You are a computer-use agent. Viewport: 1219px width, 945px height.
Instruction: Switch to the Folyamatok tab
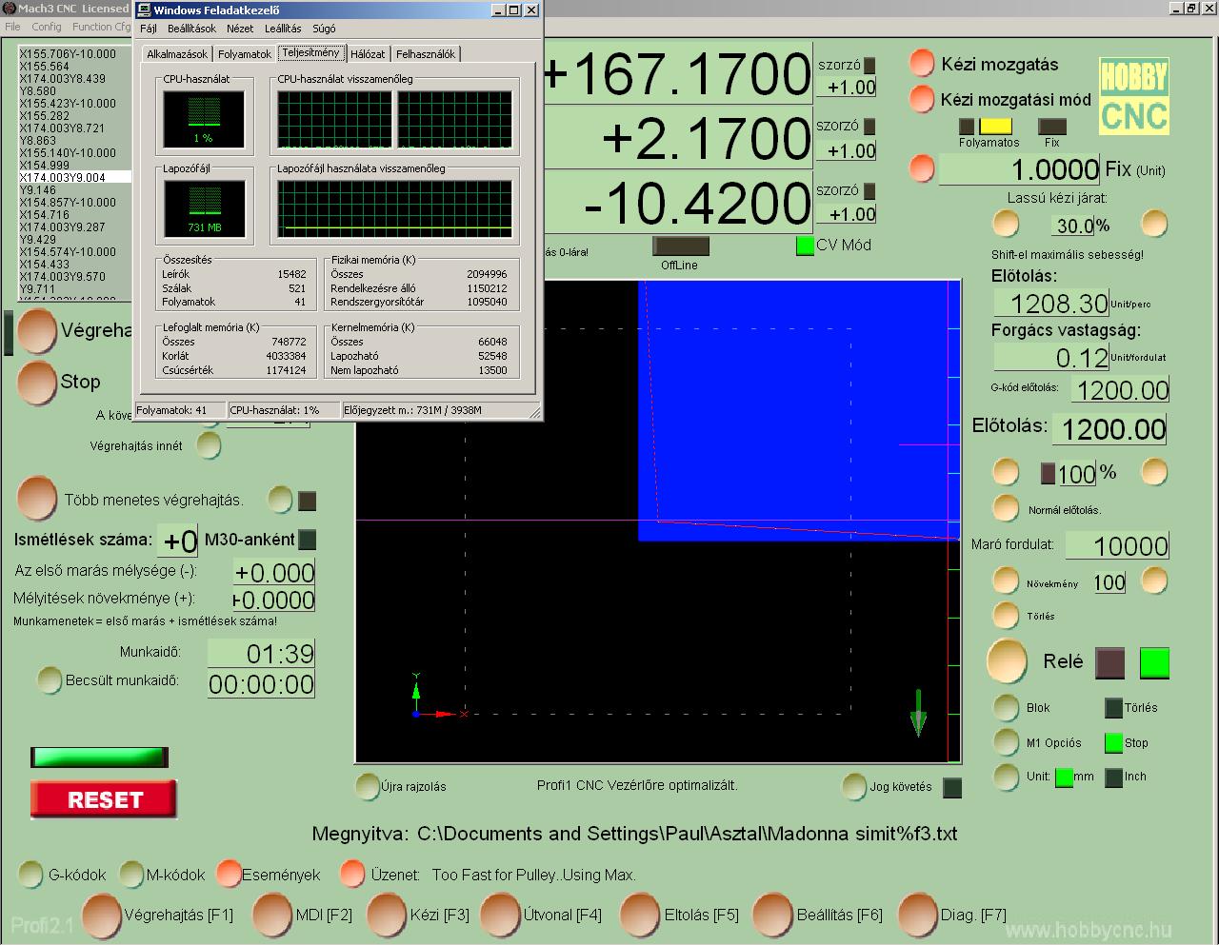(x=245, y=54)
